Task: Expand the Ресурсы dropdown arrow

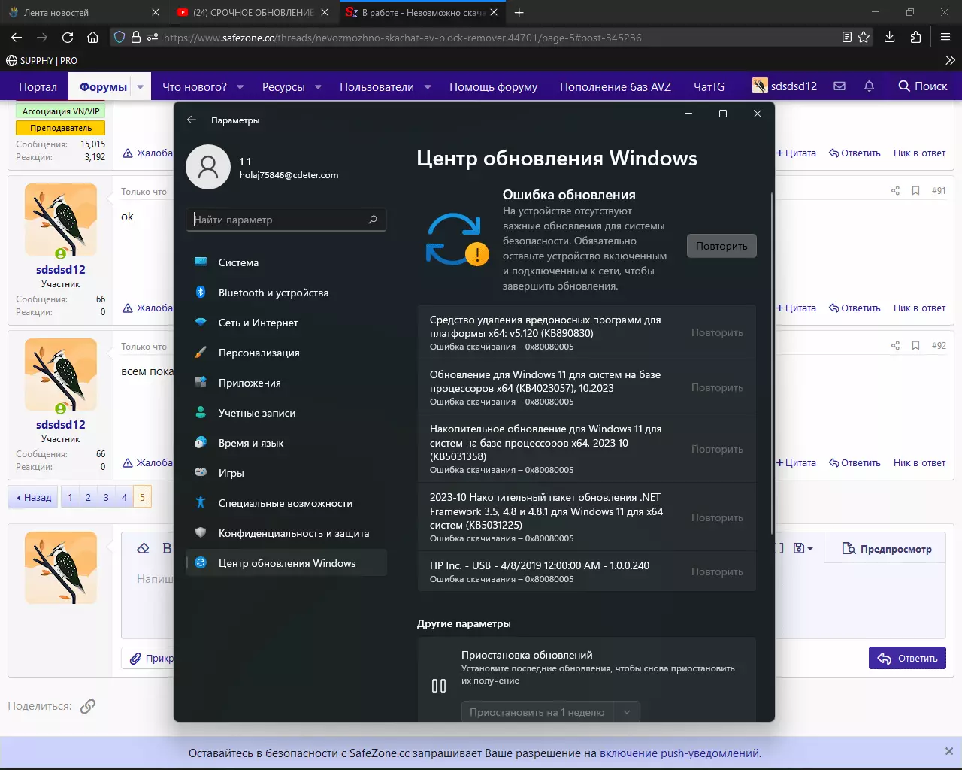Action: (318, 86)
